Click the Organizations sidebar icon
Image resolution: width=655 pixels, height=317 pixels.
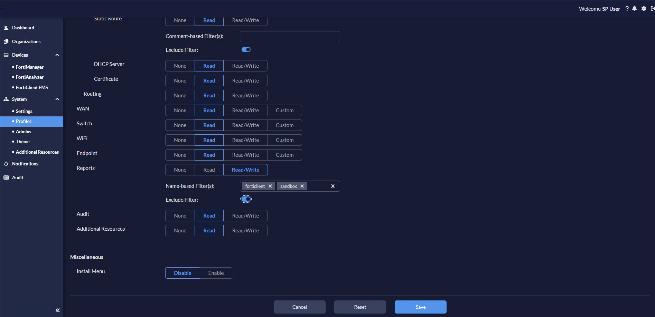(6, 41)
